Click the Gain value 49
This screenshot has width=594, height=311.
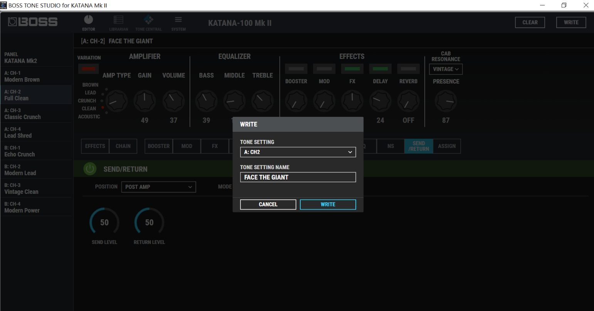pos(145,120)
